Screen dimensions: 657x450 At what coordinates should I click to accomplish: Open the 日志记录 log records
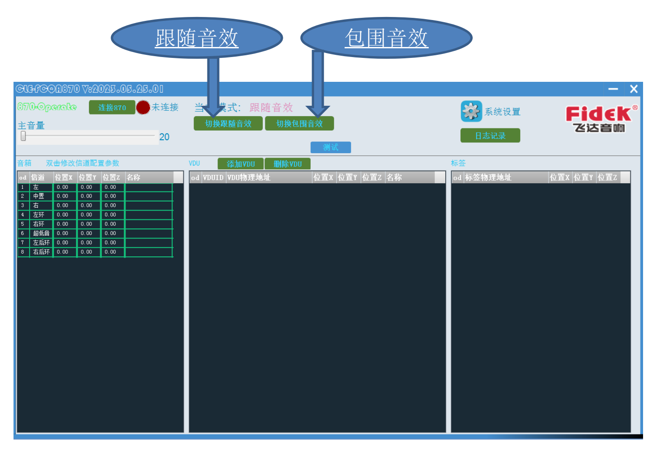click(490, 135)
